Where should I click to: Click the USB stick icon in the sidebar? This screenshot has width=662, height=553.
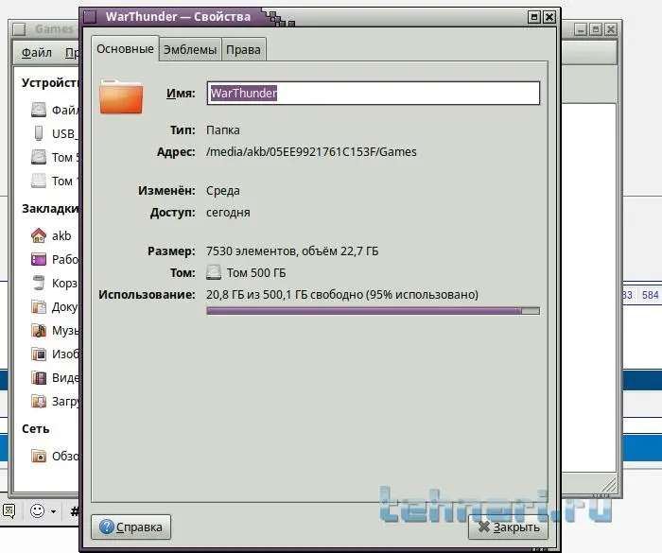pyautogui.click(x=39, y=133)
